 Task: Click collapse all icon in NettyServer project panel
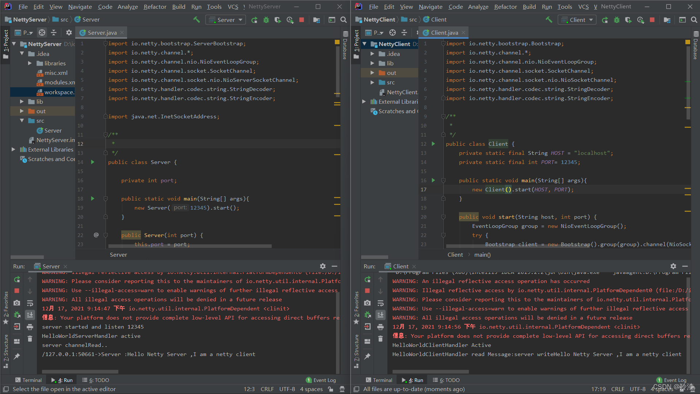[54, 32]
